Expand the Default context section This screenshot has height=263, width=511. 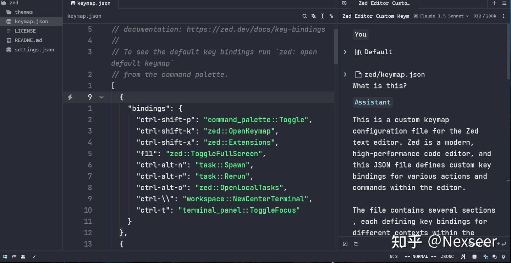coord(345,52)
